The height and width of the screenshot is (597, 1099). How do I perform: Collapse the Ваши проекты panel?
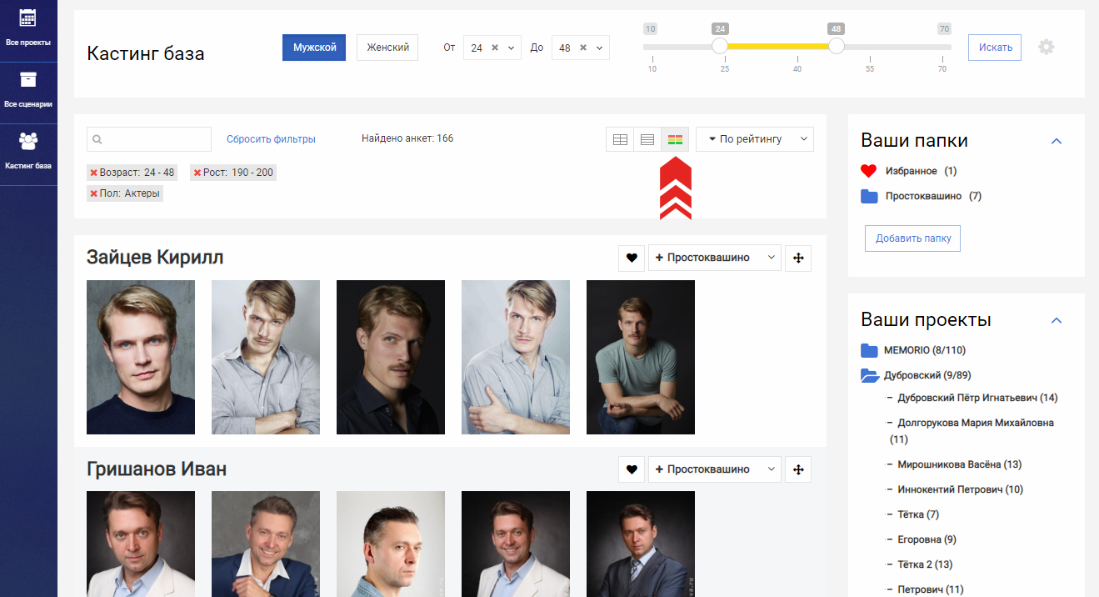pyautogui.click(x=1057, y=320)
